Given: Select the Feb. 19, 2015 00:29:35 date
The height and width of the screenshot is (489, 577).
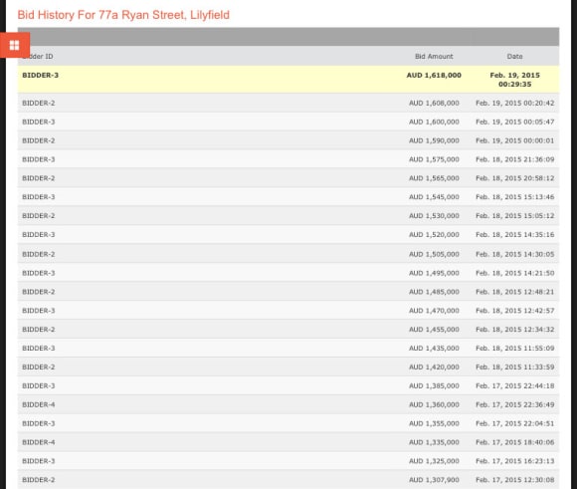Looking at the screenshot, I should 514,80.
